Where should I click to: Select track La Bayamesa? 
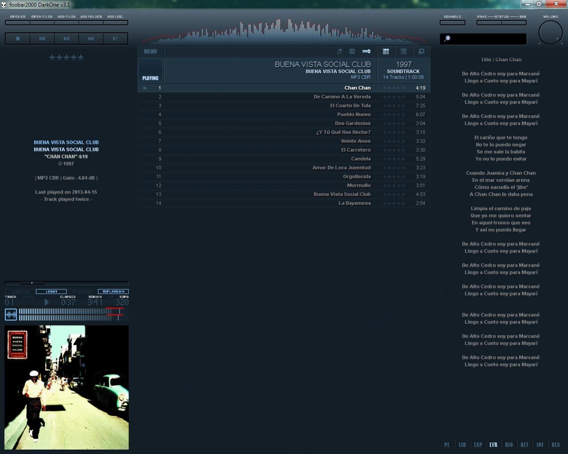284,203
